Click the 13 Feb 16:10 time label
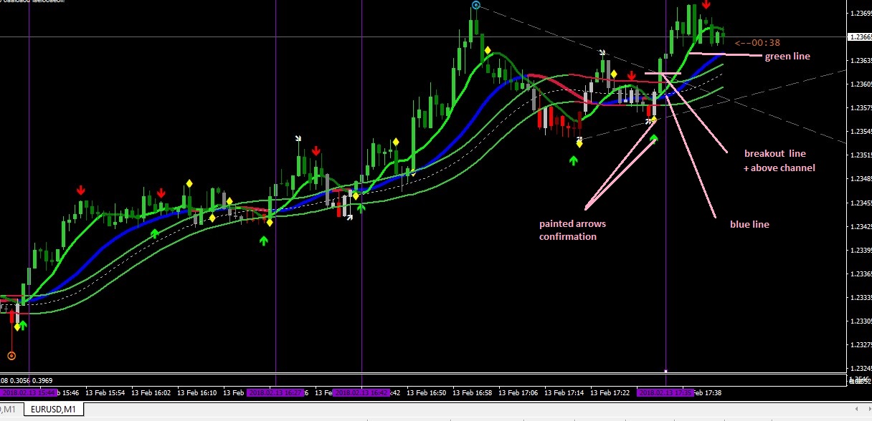 click(197, 392)
